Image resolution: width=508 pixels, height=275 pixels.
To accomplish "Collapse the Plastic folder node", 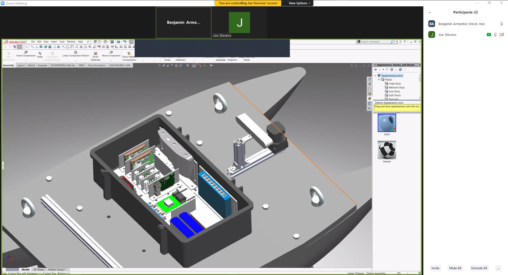I will point(379,80).
